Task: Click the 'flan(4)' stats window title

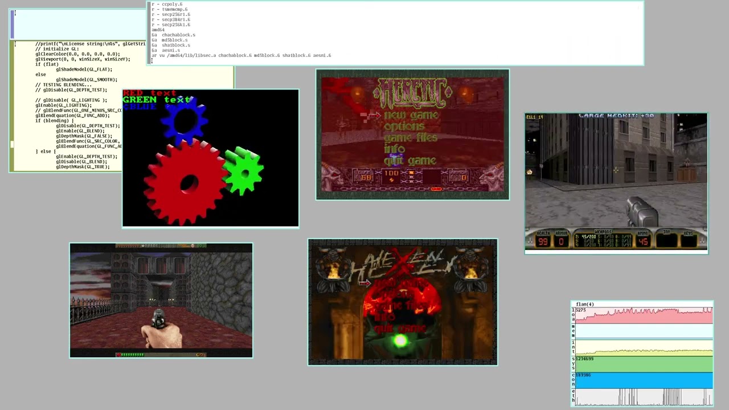Action: coord(585,304)
